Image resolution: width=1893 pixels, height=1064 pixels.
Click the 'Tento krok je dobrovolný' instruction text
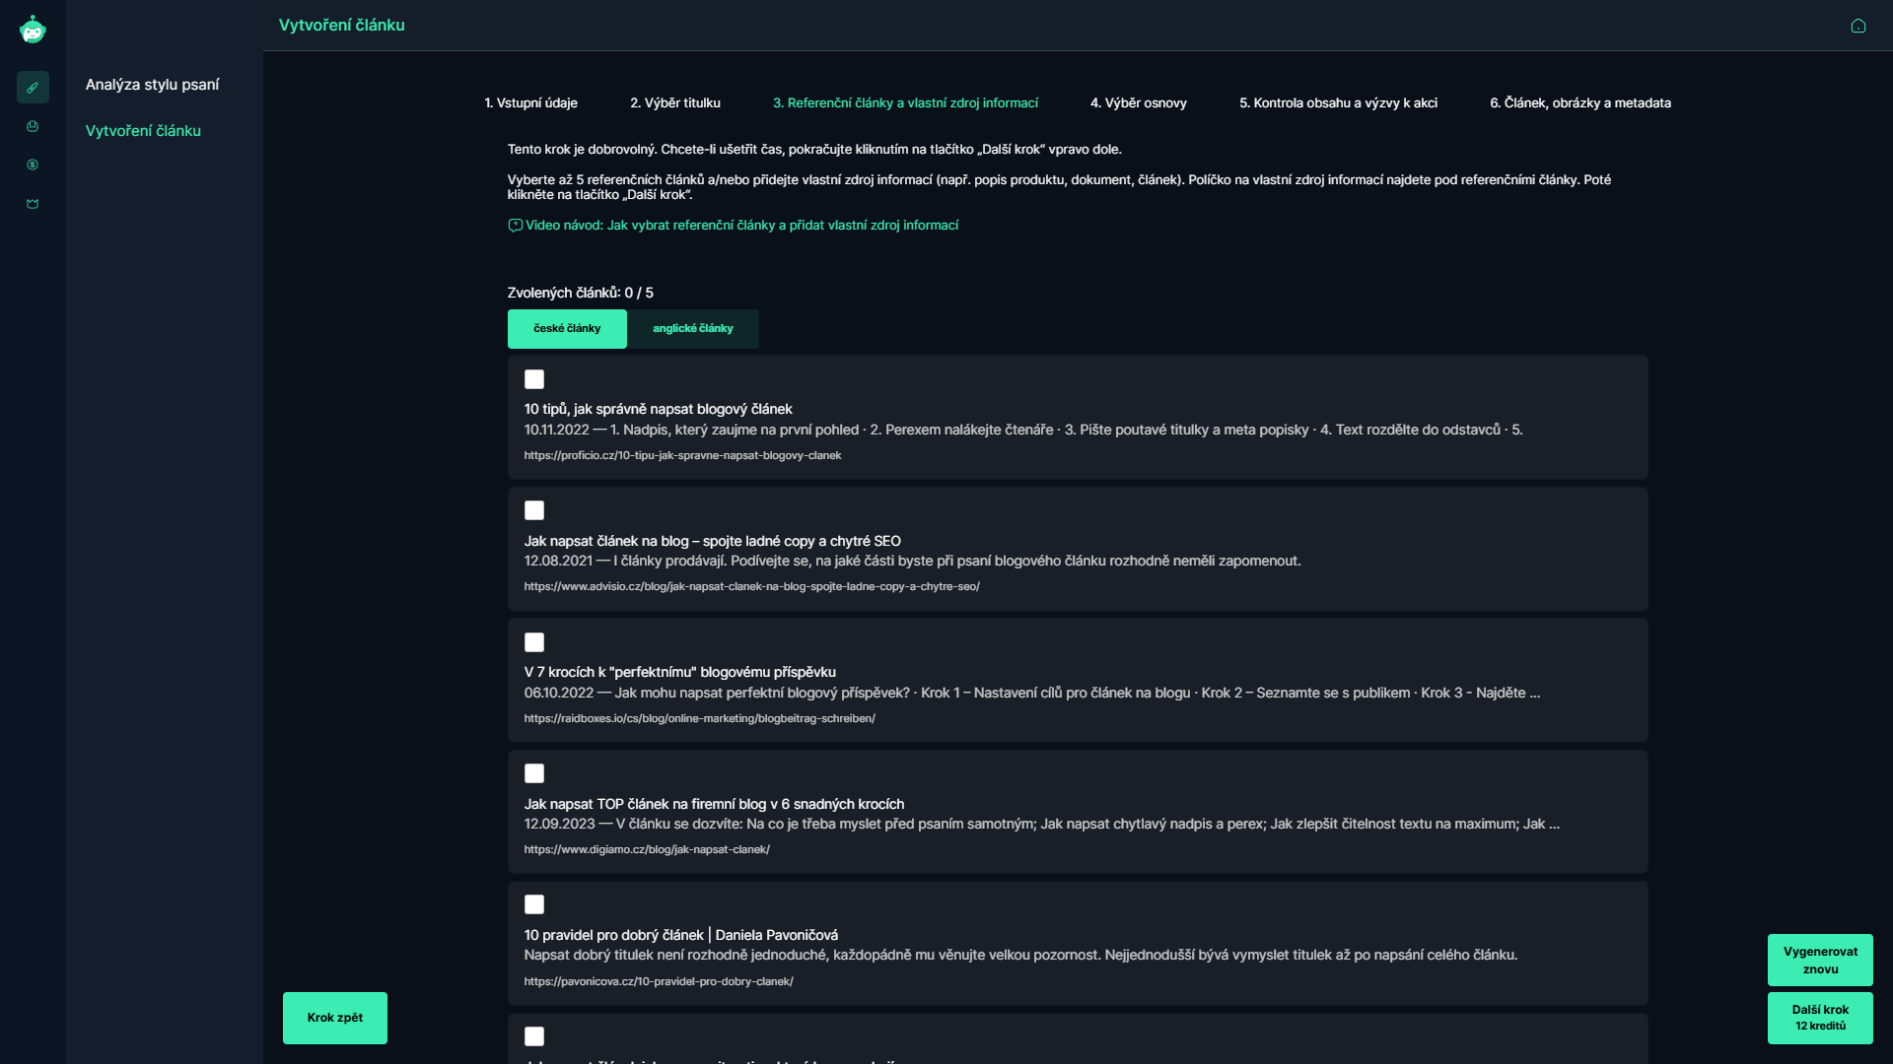814,150
